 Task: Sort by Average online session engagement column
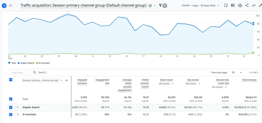[125, 85]
